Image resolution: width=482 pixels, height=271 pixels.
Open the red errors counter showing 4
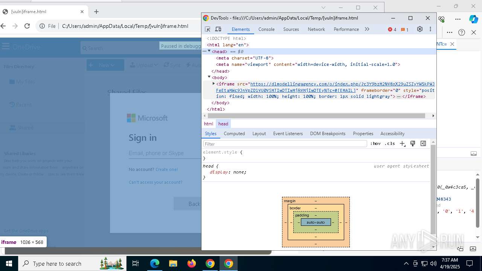click(392, 29)
